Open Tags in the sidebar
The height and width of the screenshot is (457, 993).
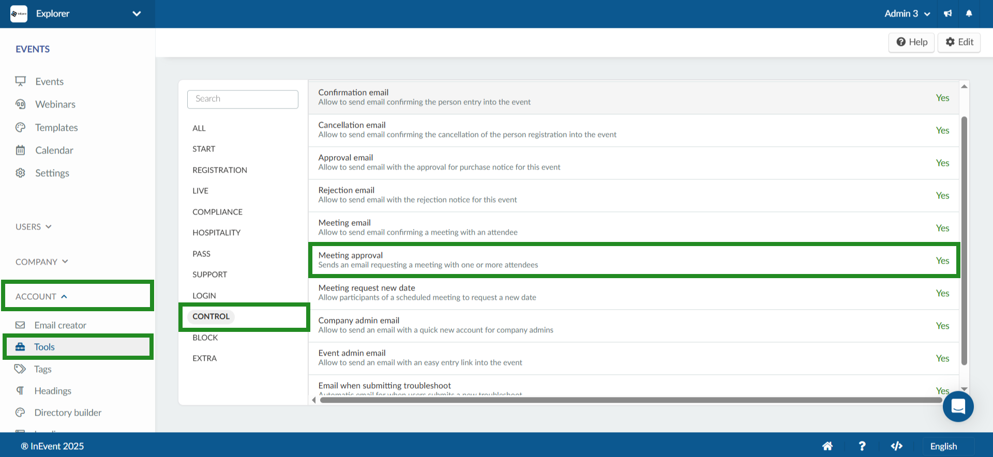(42, 369)
